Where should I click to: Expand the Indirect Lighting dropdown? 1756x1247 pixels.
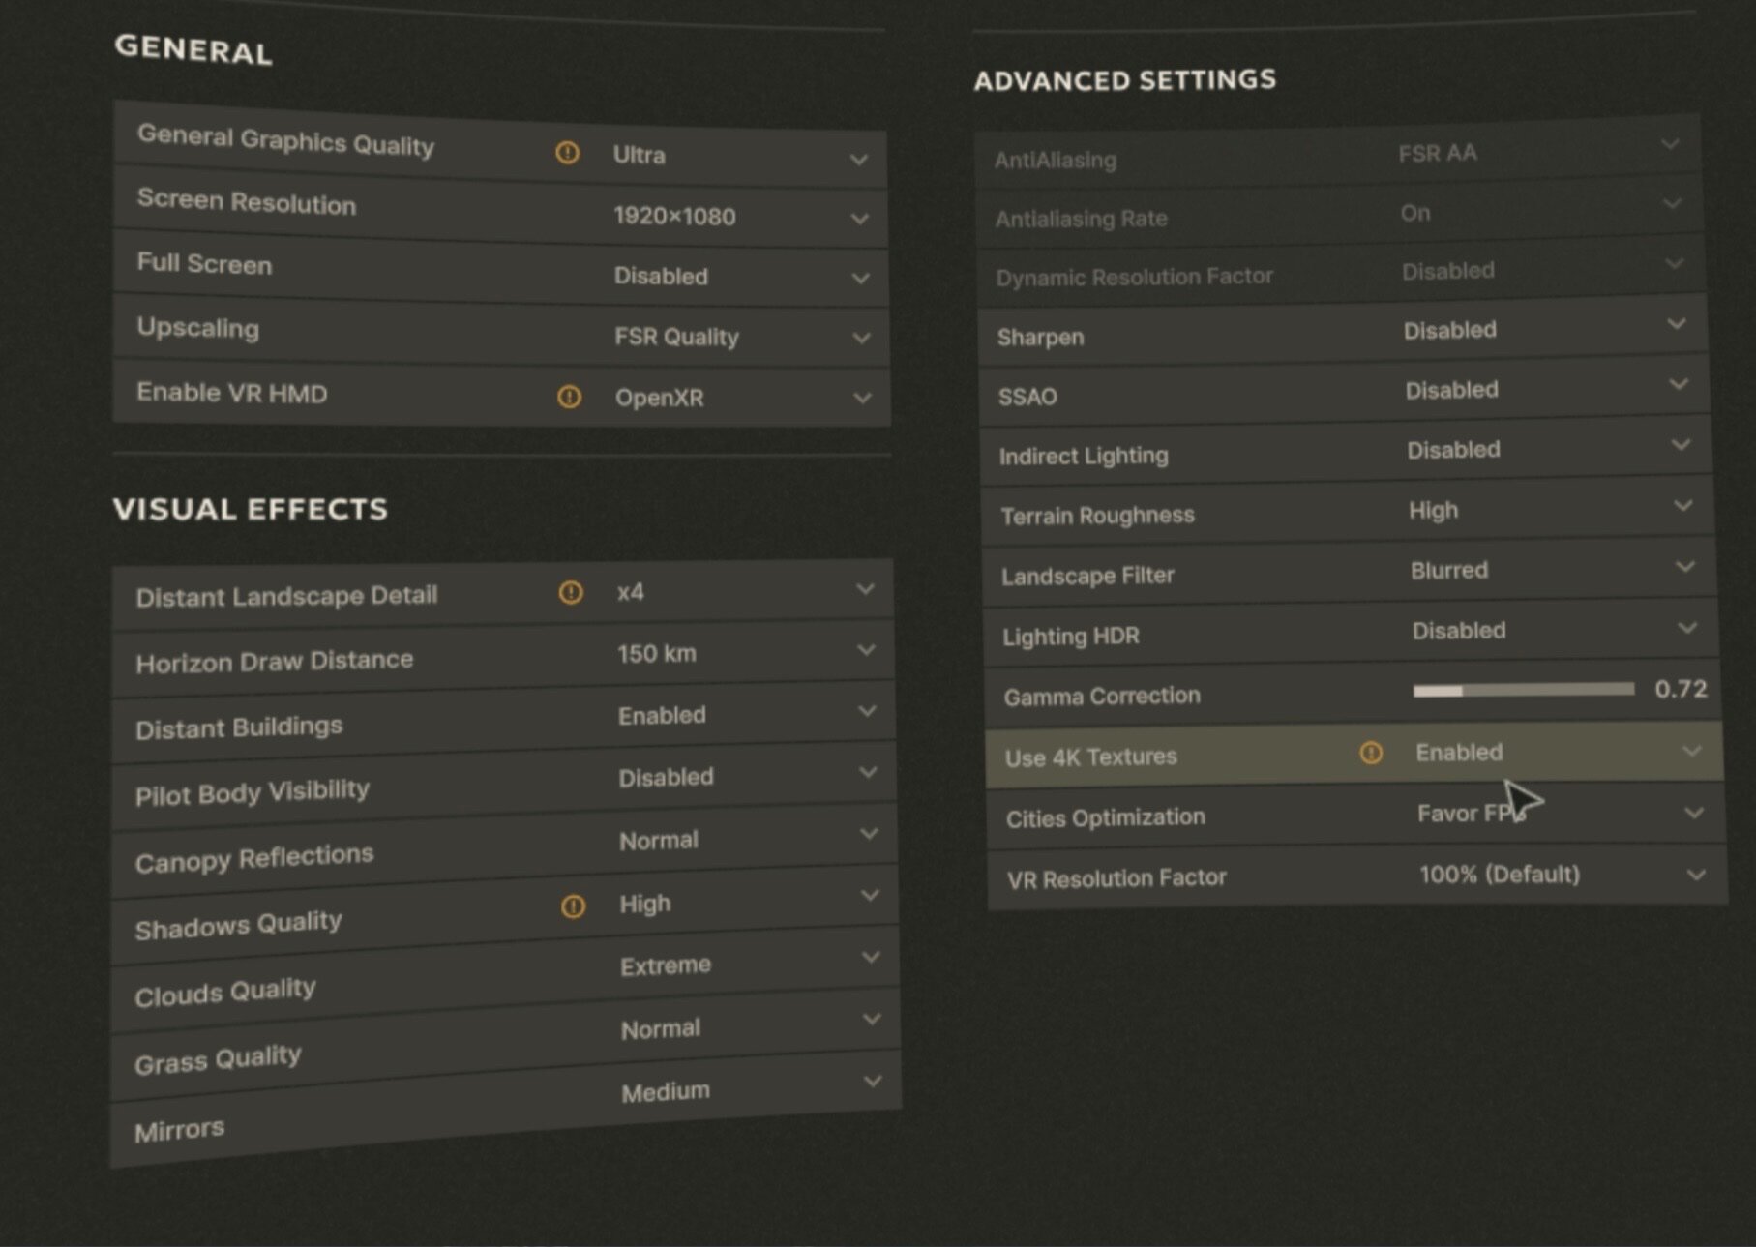coord(1550,449)
